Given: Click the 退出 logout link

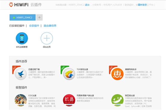Looking at the screenshot, I should coord(87,5).
